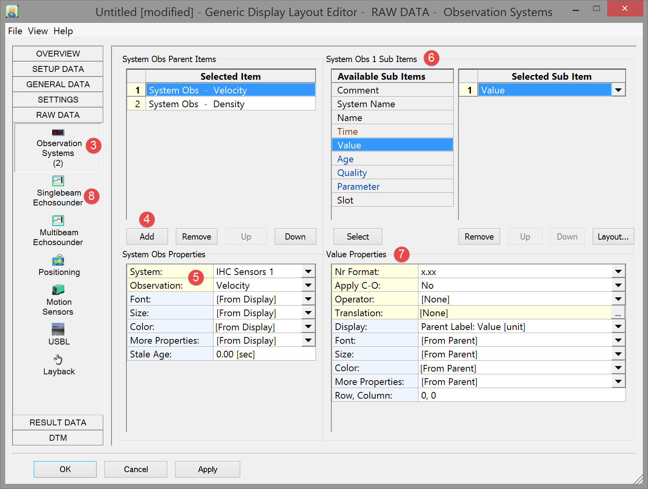Open the Observation Systems icon in sidebar

coord(58,132)
